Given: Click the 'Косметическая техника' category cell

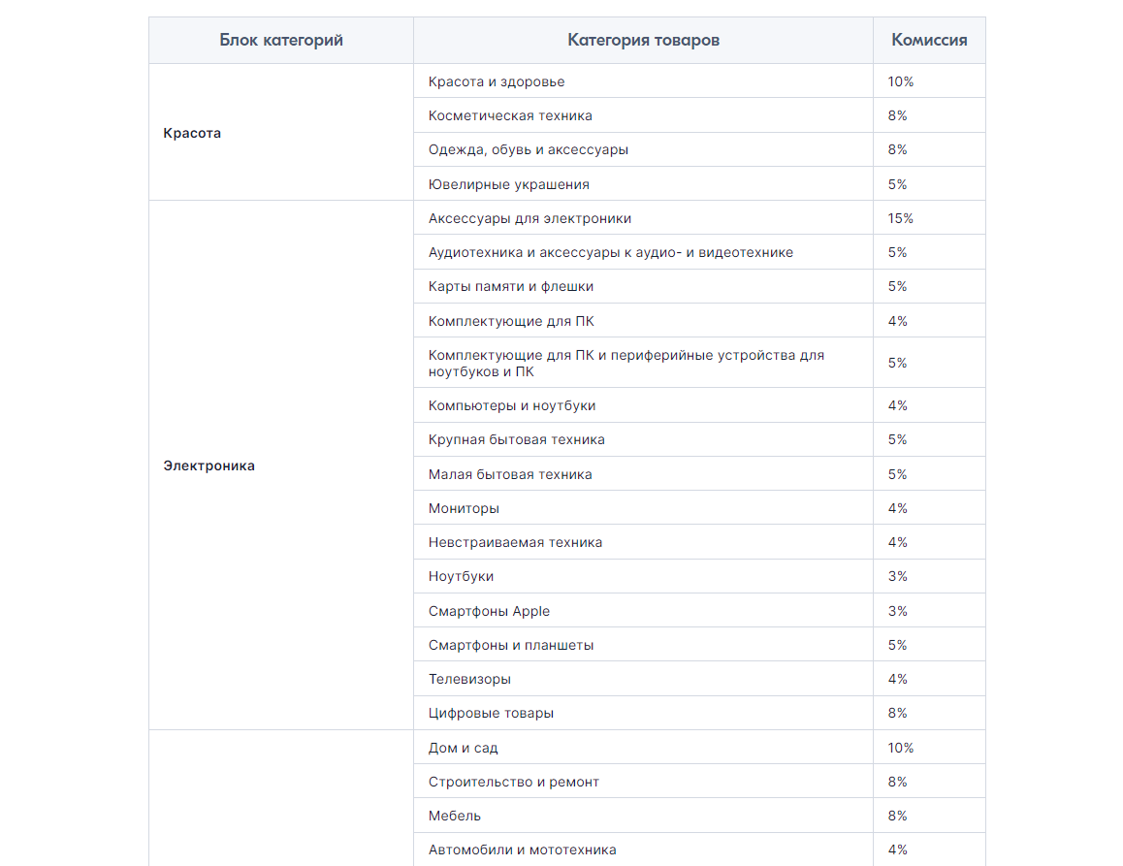Looking at the screenshot, I should pos(643,115).
